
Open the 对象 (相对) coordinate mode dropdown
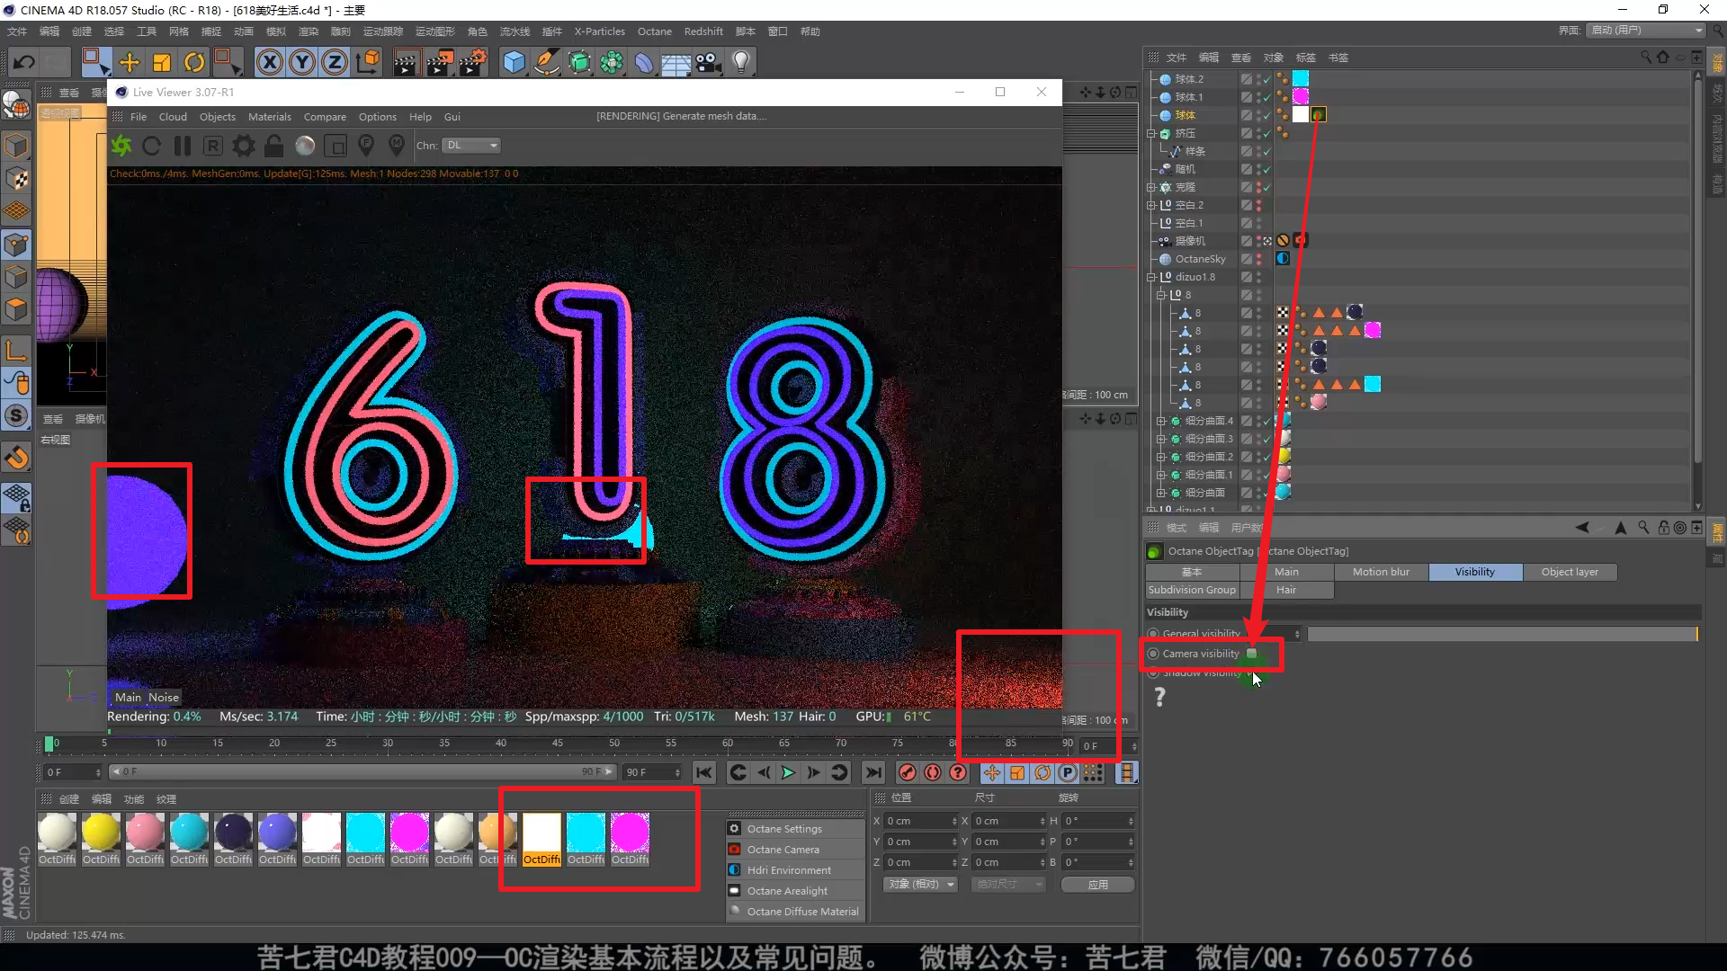[x=921, y=885]
